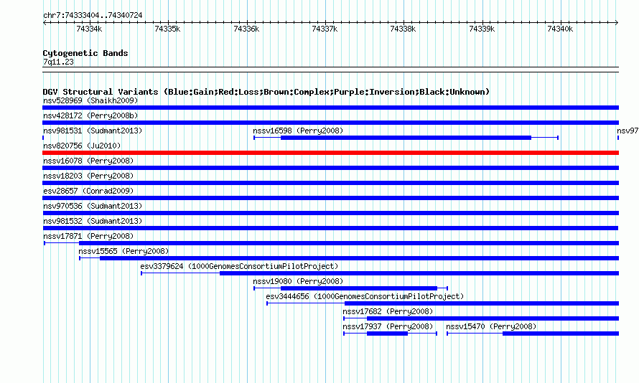Image resolution: width=639 pixels, height=383 pixels.
Task: Click the esv3379624 1000Genomes variant label
Action: click(x=239, y=266)
